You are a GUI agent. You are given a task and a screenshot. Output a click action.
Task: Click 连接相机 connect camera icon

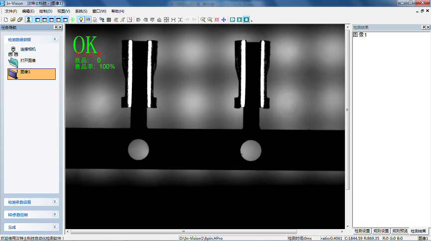[x=13, y=50]
